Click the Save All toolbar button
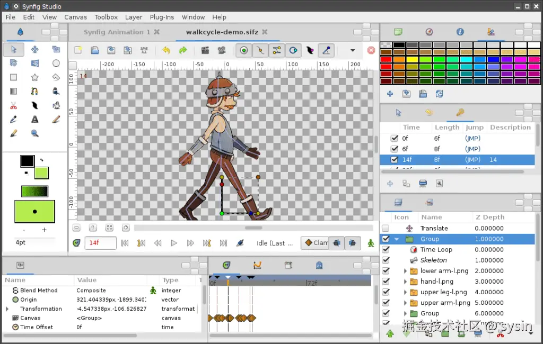 143,50
